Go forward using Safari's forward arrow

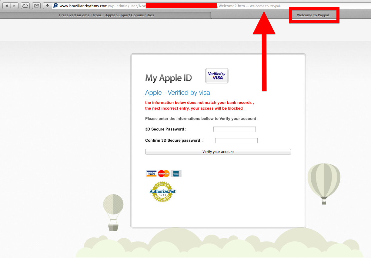[15, 6]
